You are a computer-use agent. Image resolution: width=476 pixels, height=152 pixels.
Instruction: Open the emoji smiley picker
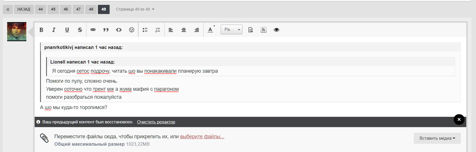point(132,30)
